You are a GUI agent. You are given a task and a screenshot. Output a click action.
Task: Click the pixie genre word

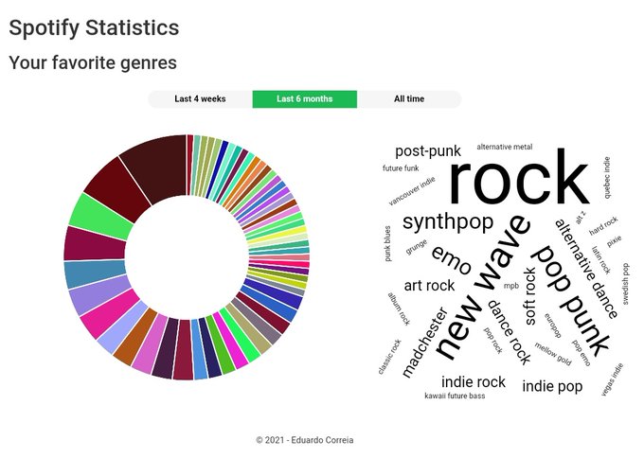[x=614, y=241]
